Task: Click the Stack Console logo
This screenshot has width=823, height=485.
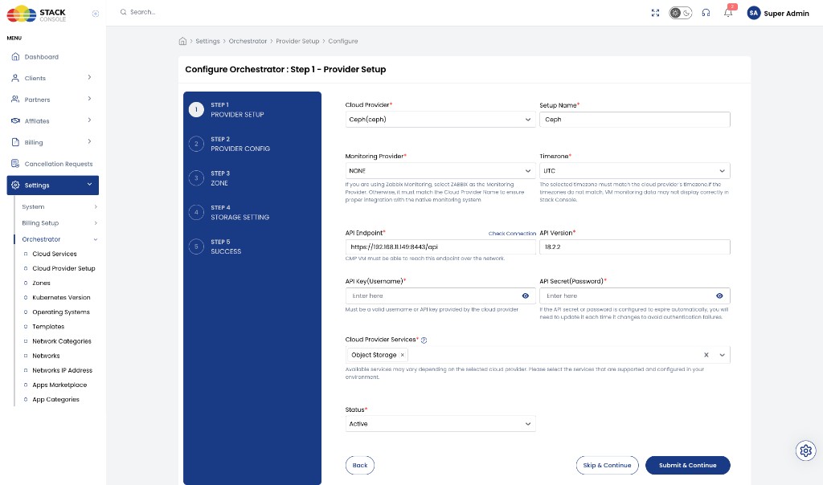Action: tap(36, 14)
